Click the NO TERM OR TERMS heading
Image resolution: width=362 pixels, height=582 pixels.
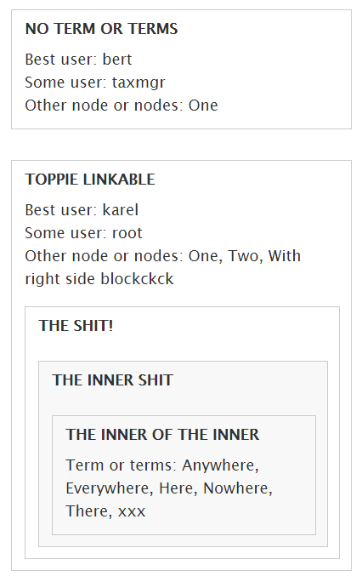[101, 29]
